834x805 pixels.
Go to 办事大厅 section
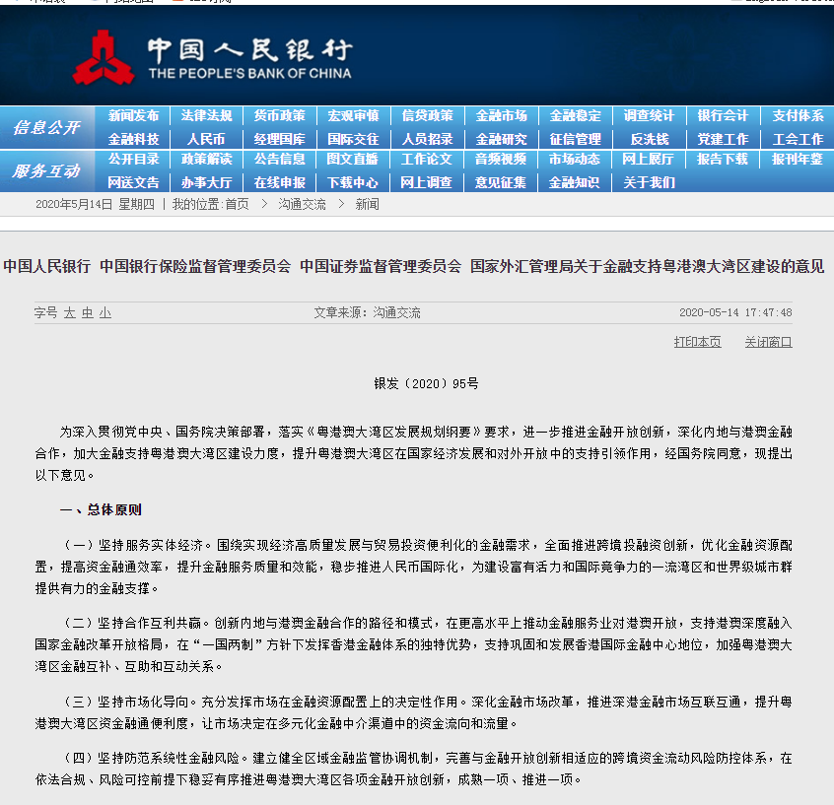pyautogui.click(x=206, y=183)
